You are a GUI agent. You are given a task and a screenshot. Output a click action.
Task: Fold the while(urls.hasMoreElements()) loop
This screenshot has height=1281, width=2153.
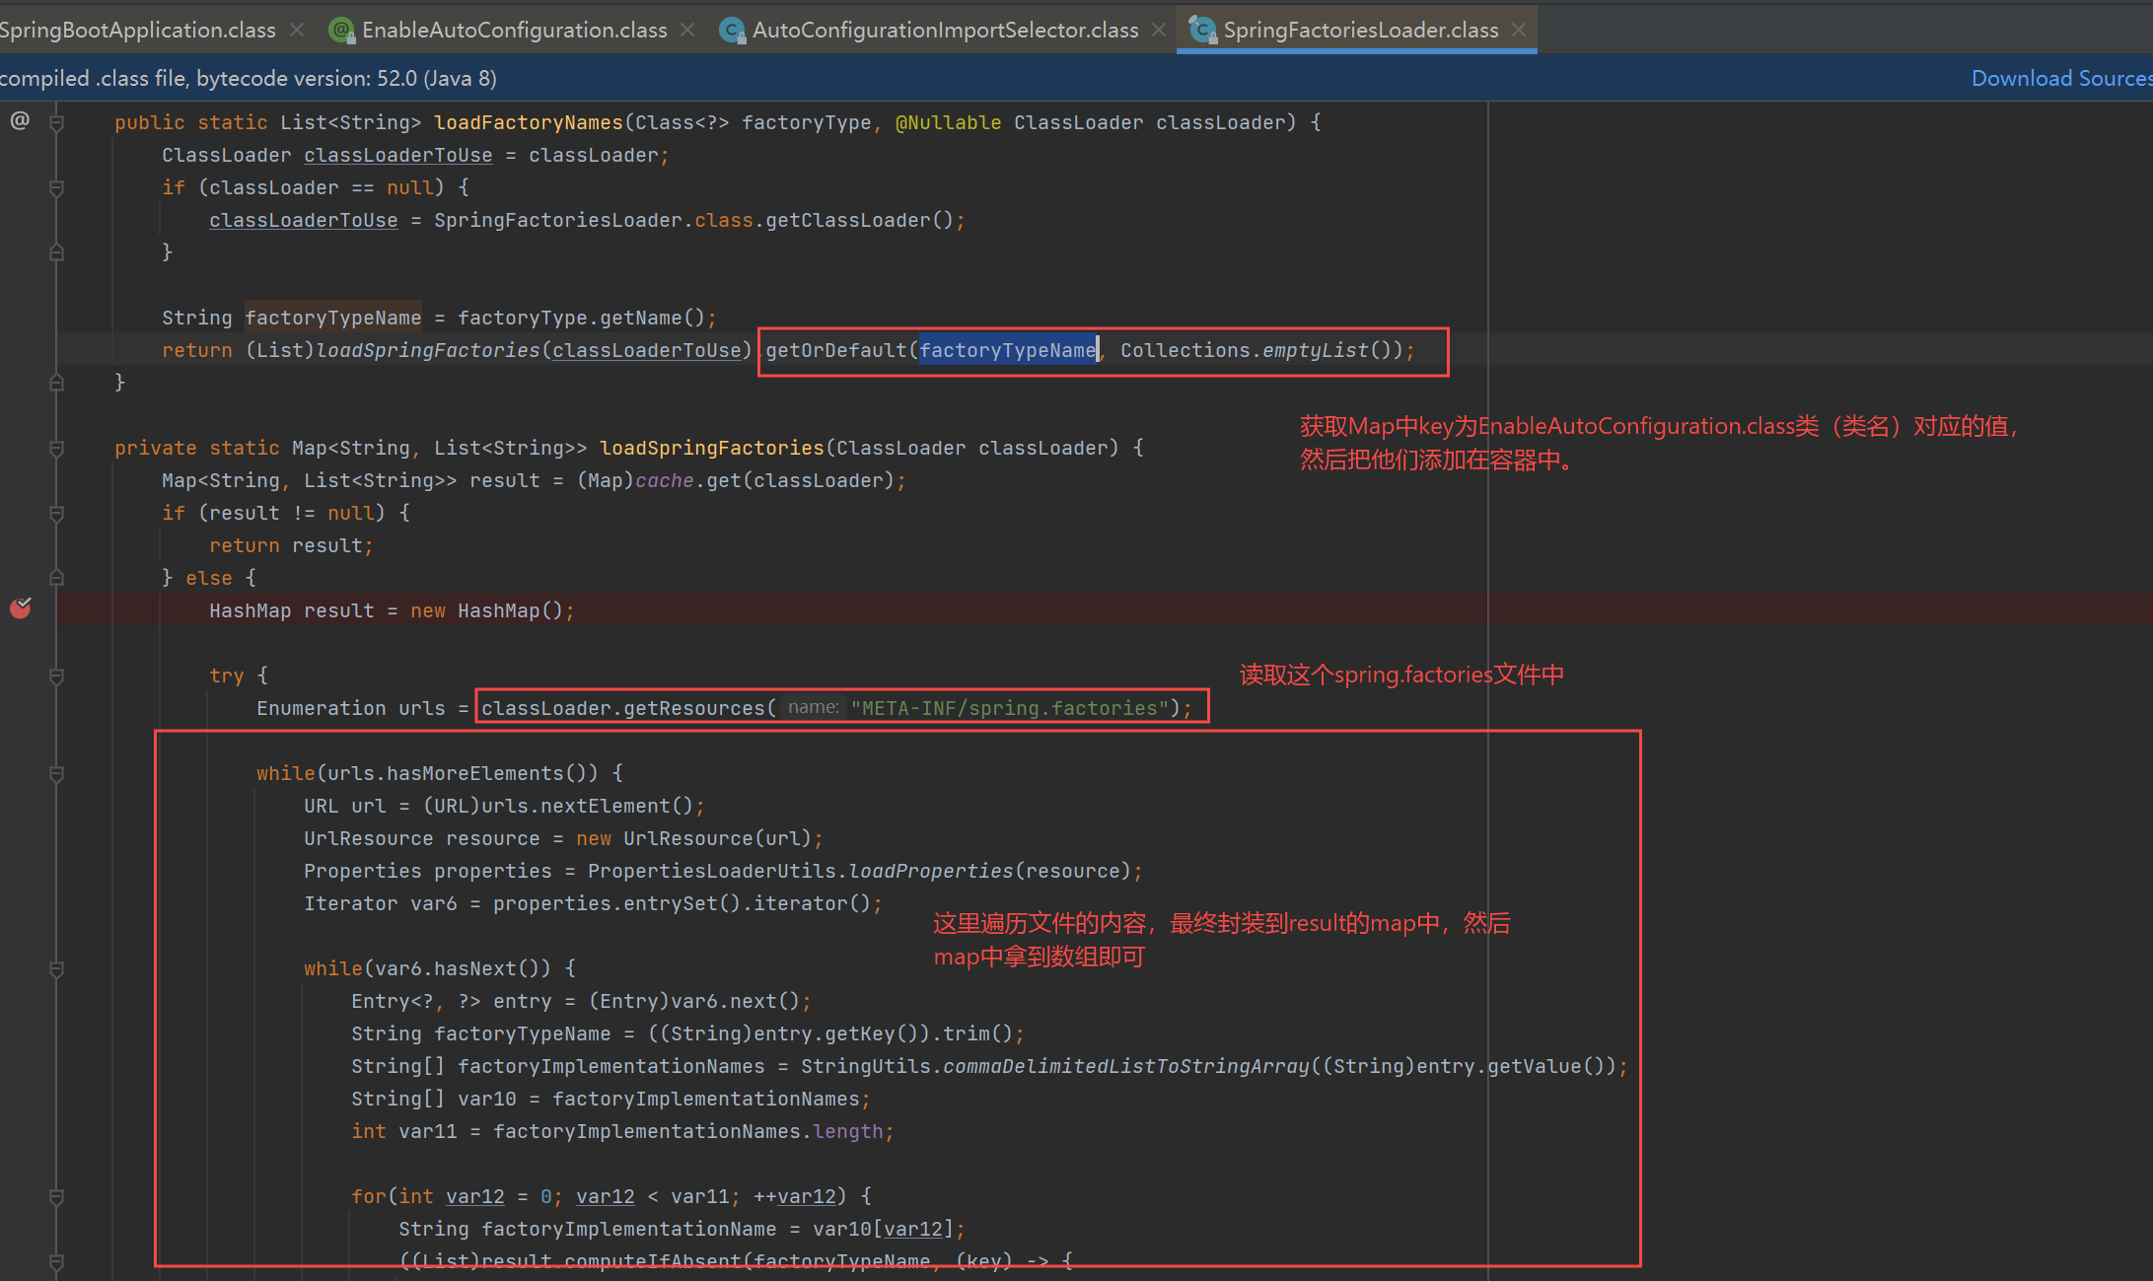56,773
